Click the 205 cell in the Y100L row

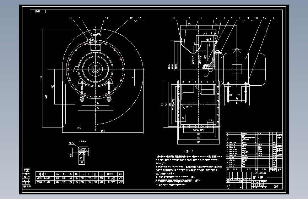click(x=82, y=178)
